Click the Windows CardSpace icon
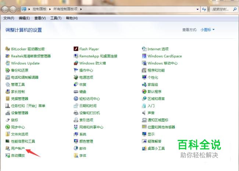 [144, 56]
